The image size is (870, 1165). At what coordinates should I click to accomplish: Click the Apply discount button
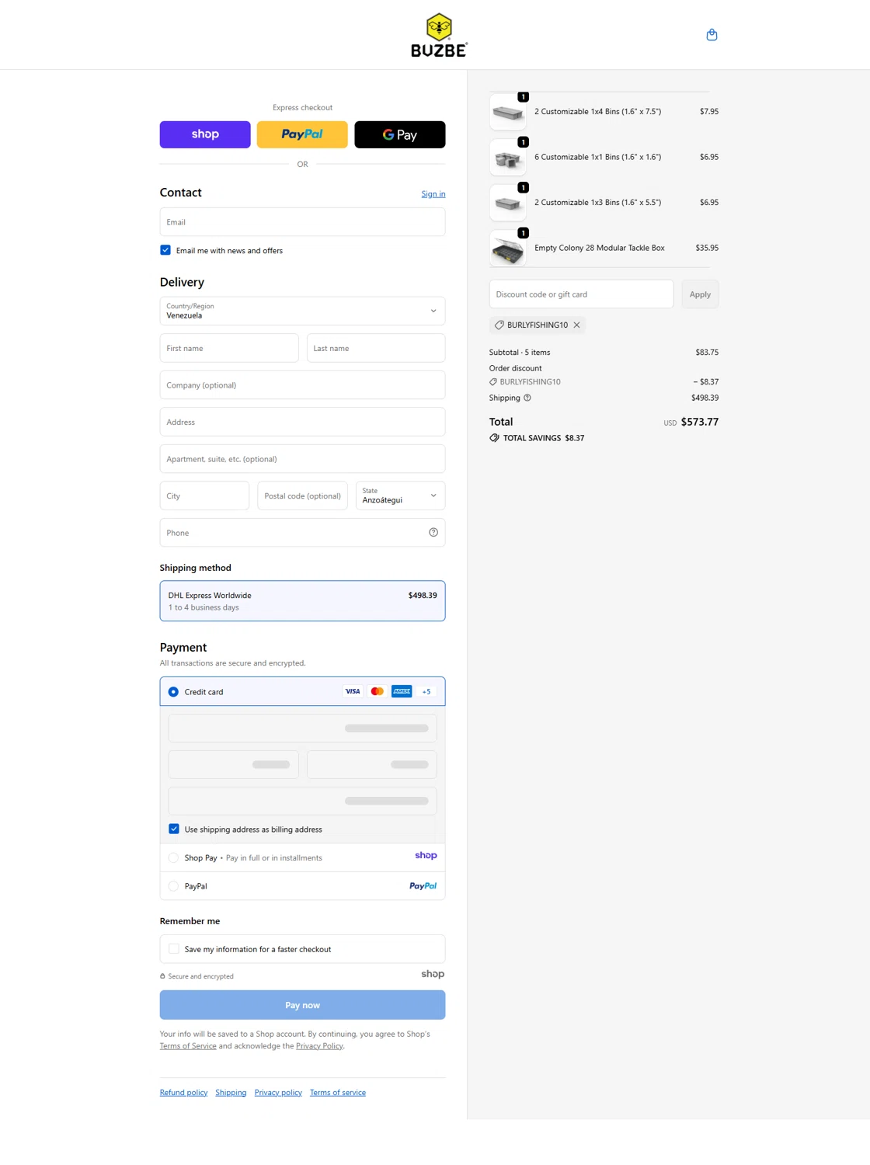pos(700,294)
